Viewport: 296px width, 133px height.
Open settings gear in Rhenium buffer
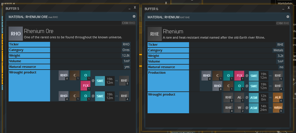tap(288, 17)
